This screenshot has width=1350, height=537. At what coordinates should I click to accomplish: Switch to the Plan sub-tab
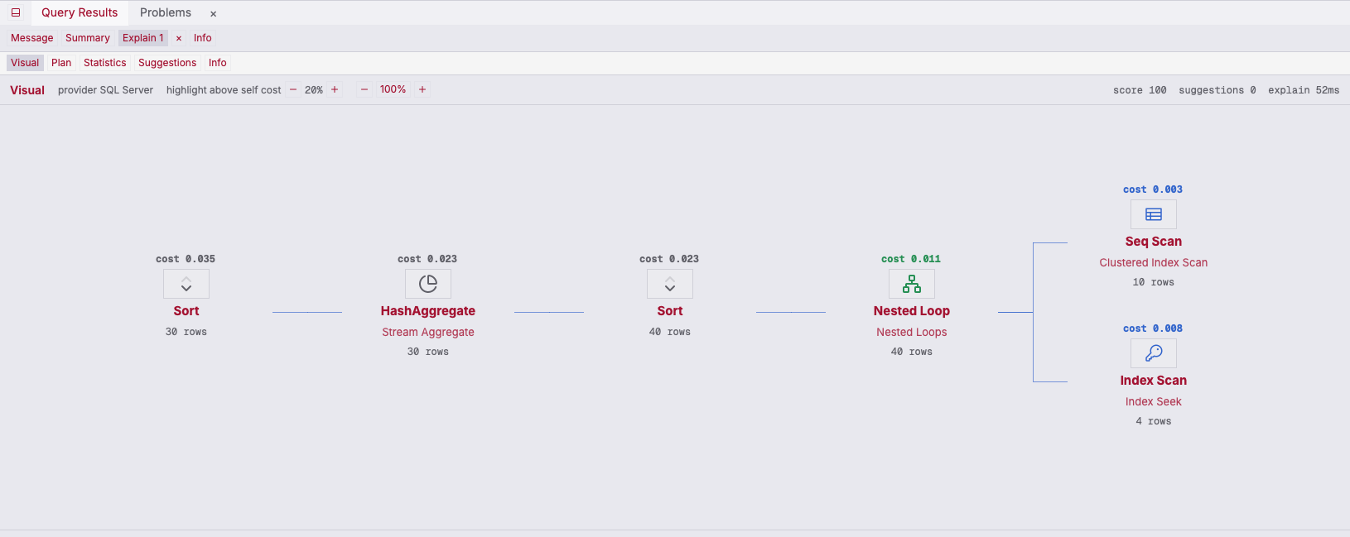coord(61,63)
